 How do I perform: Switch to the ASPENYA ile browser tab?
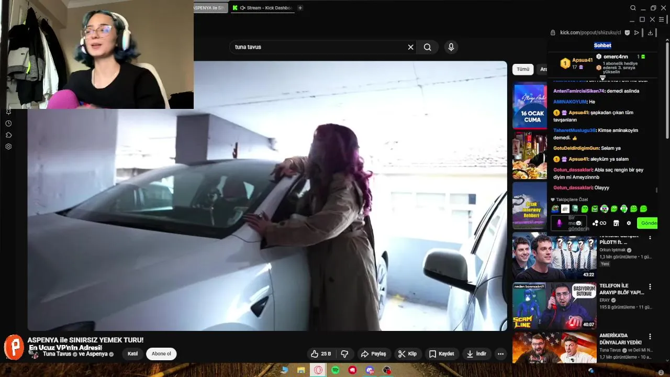[209, 8]
